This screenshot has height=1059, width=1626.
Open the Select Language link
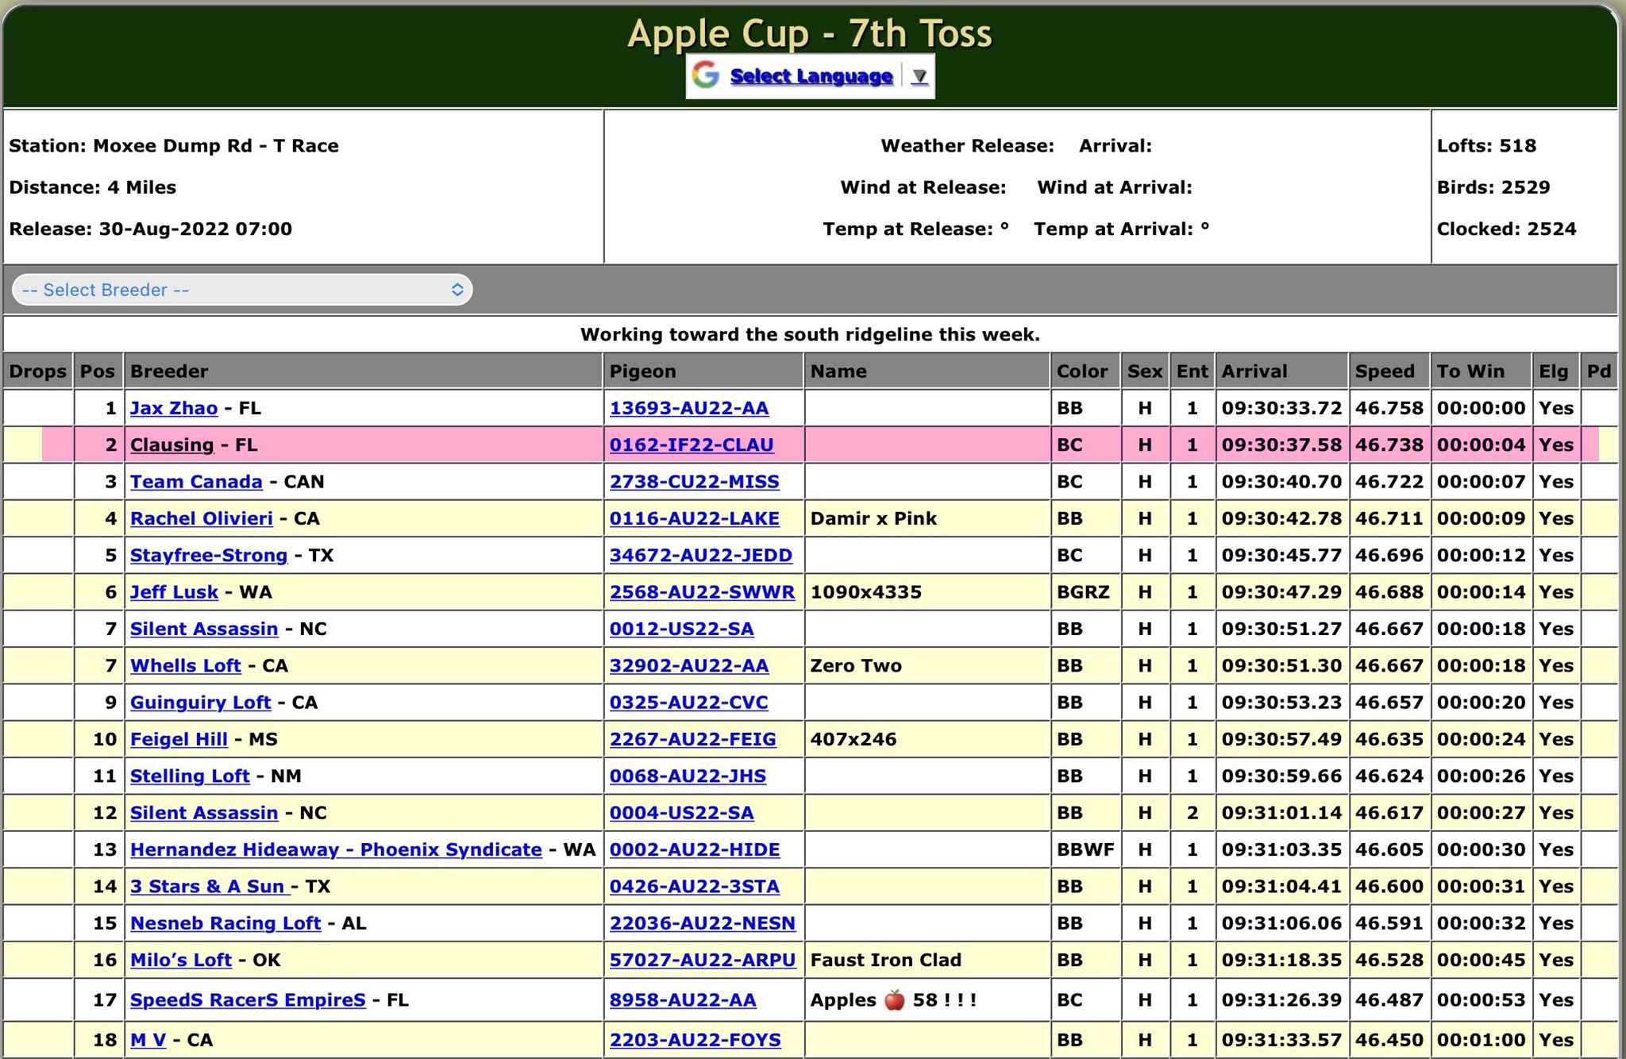[x=811, y=76]
